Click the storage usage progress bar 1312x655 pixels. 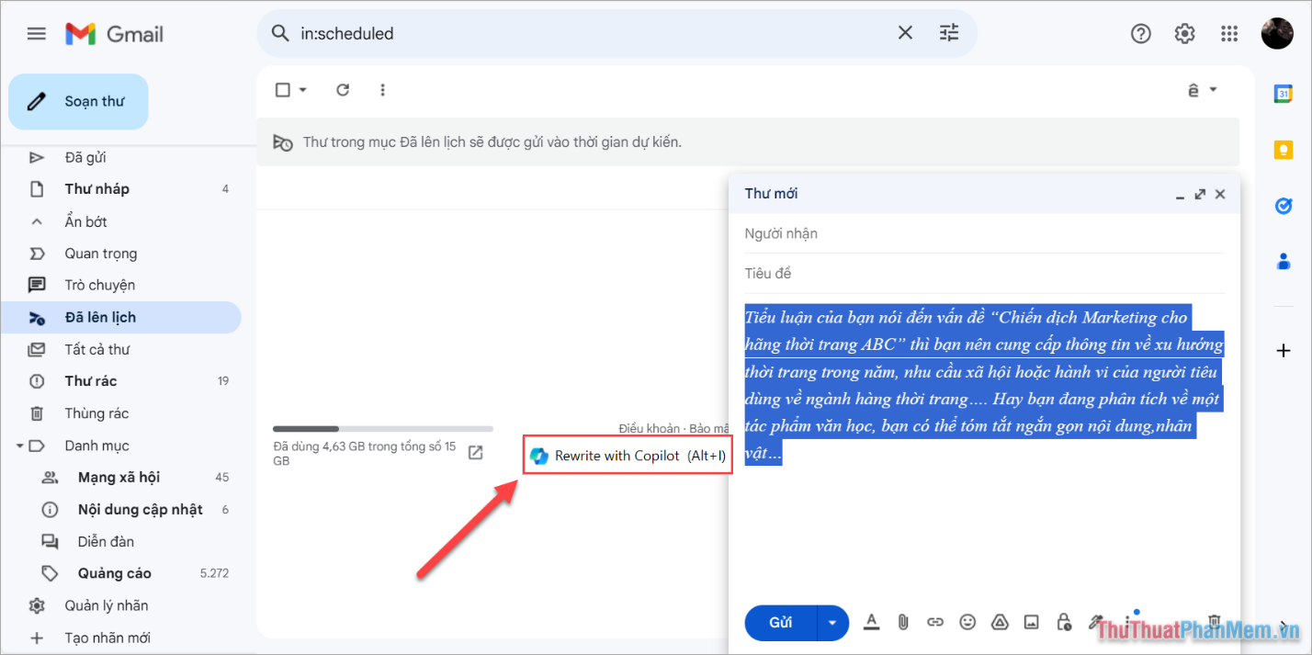(x=383, y=429)
